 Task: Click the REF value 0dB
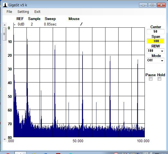21,24
